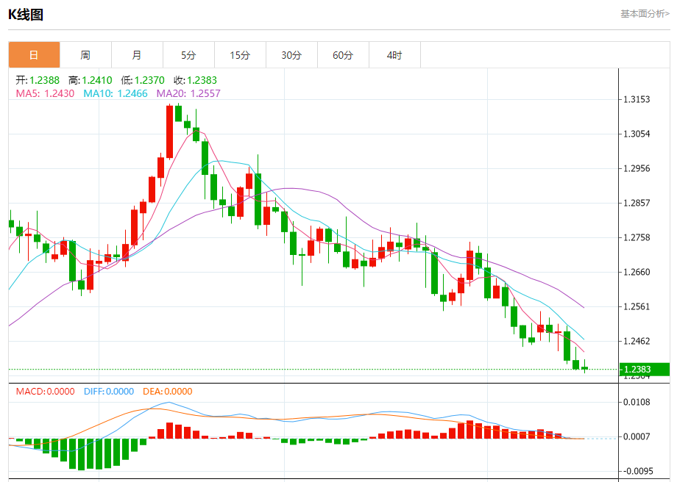Open the 4时 interval tab
Image resolution: width=677 pixels, height=482 pixels.
click(x=394, y=55)
